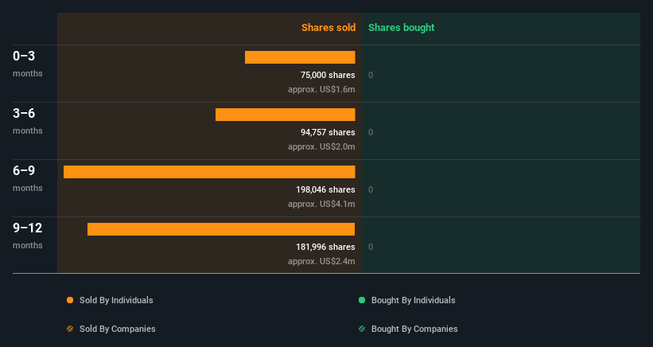Click the Shares sold column header

click(x=328, y=28)
